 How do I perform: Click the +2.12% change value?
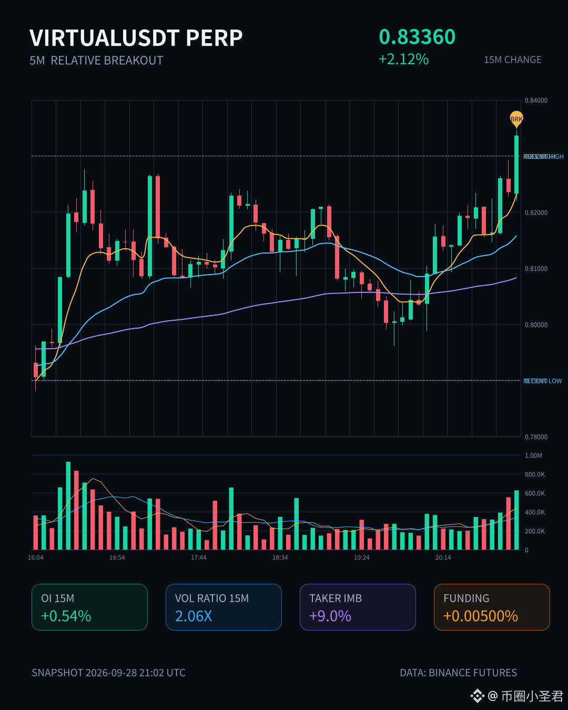click(404, 59)
